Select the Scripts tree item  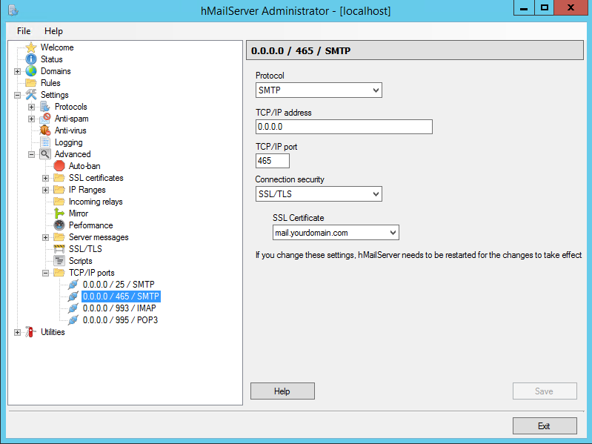click(81, 261)
